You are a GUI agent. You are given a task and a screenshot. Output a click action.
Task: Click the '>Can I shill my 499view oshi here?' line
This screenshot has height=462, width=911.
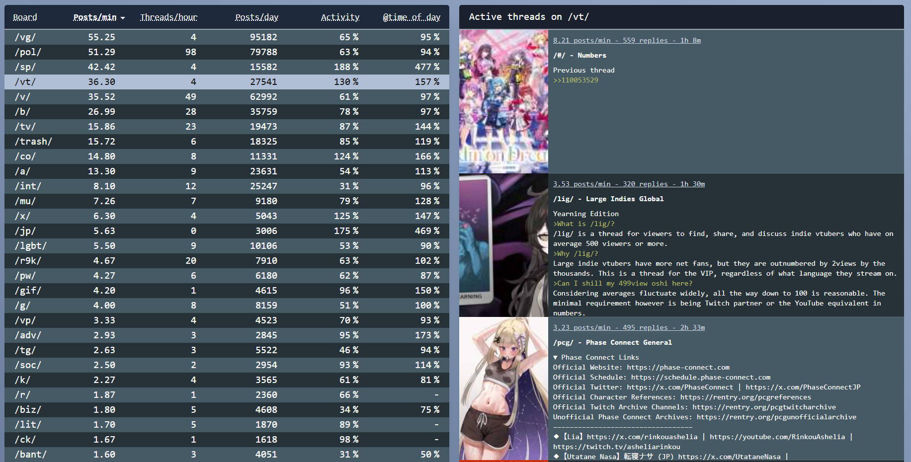coord(623,283)
